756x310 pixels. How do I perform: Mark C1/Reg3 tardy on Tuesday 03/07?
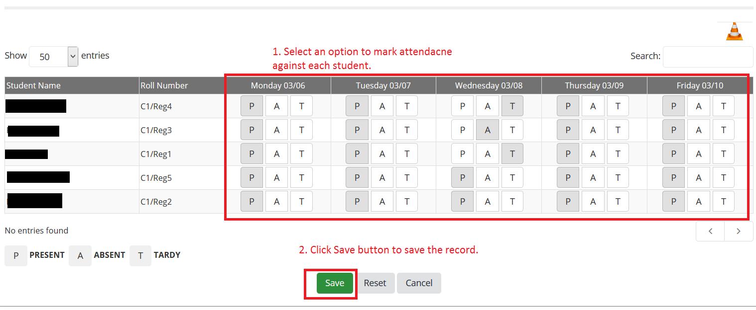(407, 130)
